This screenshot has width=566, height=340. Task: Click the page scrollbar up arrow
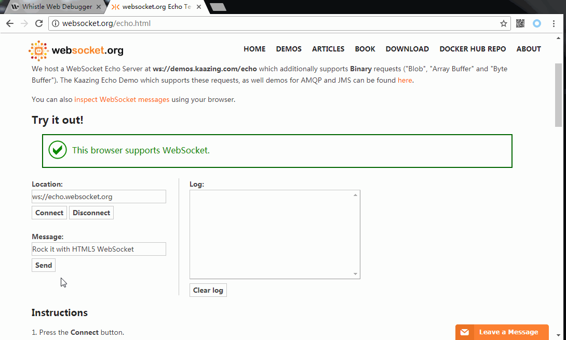tap(558, 38)
